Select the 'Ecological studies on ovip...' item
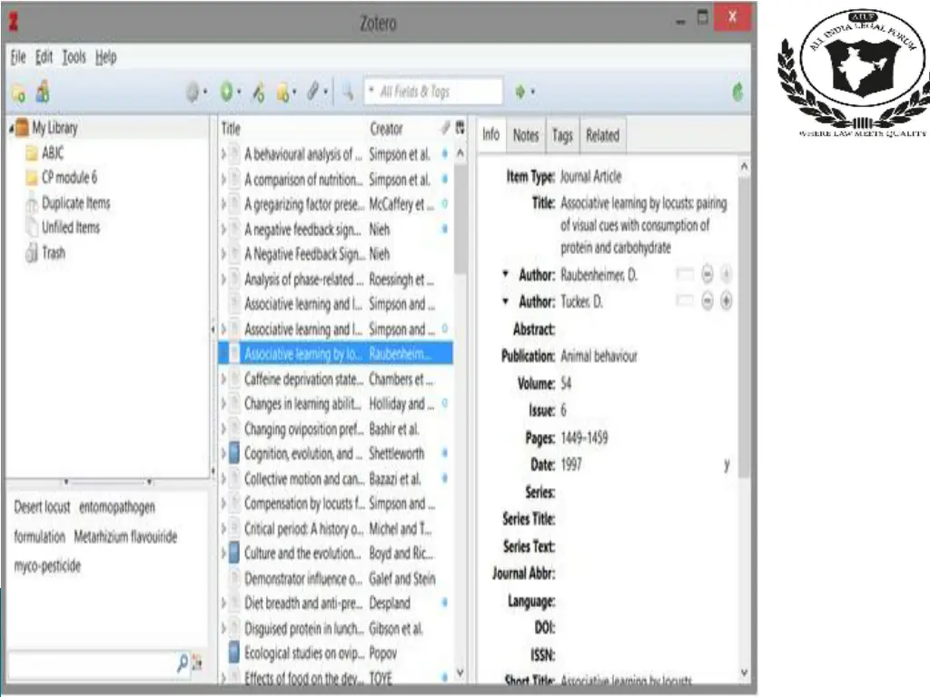The image size is (930, 697). [x=335, y=653]
